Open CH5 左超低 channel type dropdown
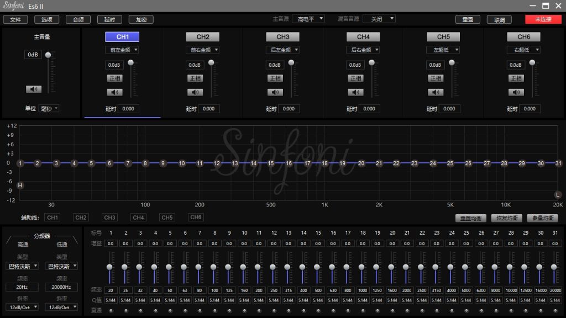Viewport: 566px width, 318px height. coord(443,50)
